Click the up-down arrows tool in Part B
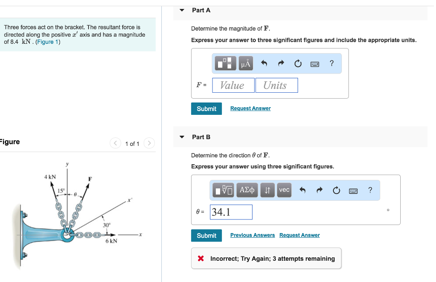The image size is (436, 282). click(x=267, y=190)
